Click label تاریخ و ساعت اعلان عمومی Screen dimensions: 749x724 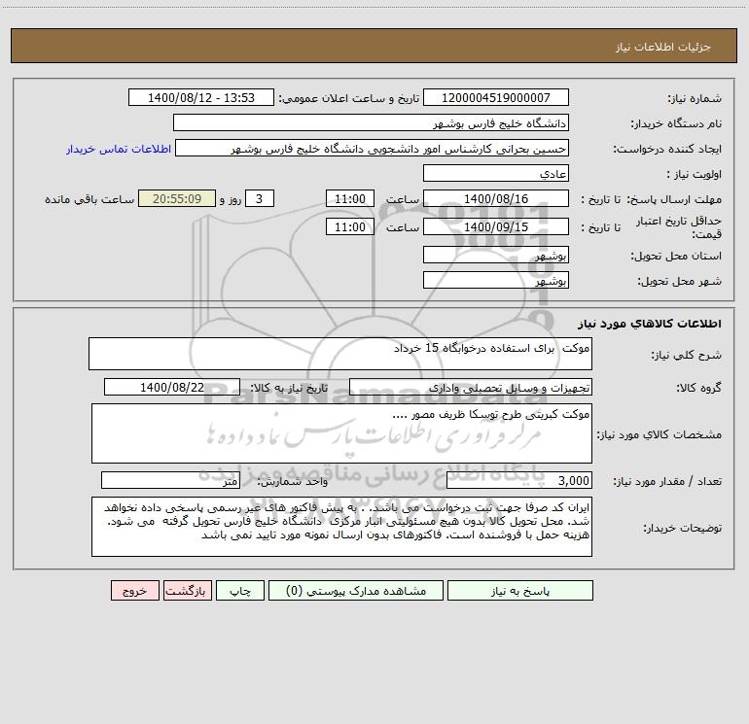click(349, 99)
